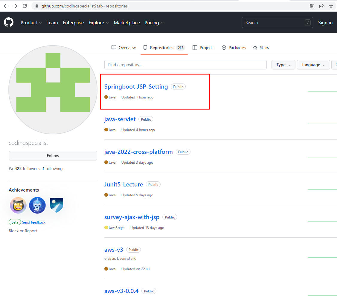The image size is (337, 296).
Task: Click the slash shortcut key hint in Search
Action: (x=308, y=22)
